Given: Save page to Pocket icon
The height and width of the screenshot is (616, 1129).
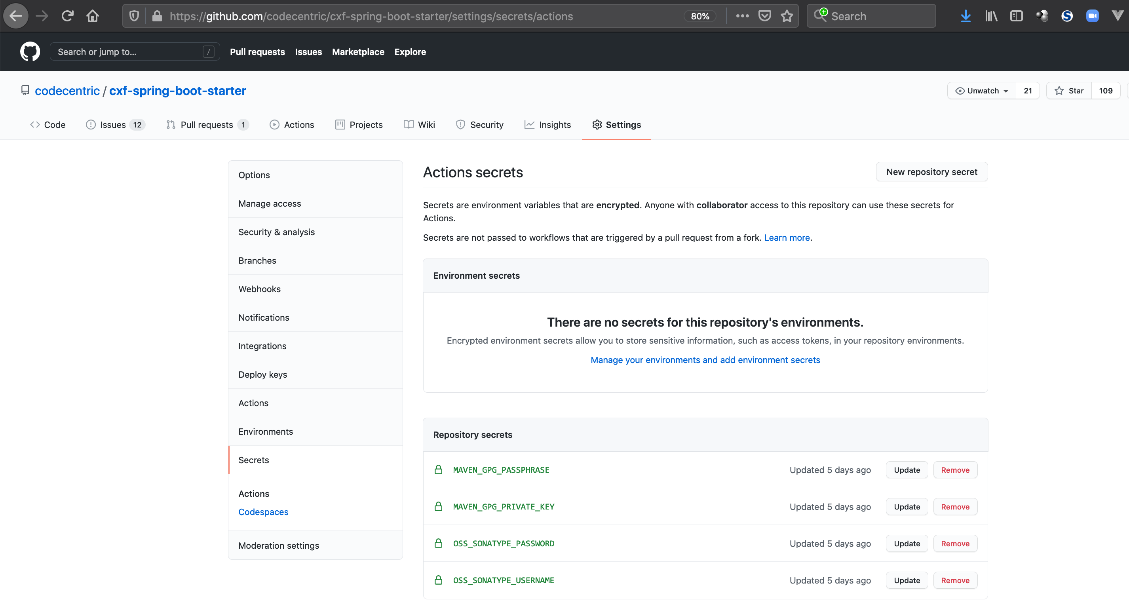Looking at the screenshot, I should tap(765, 16).
